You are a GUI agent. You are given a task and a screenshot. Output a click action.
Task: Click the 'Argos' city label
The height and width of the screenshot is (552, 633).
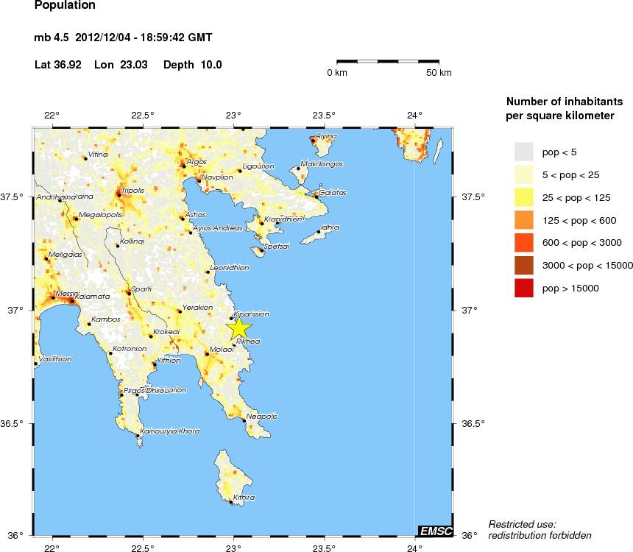197,162
